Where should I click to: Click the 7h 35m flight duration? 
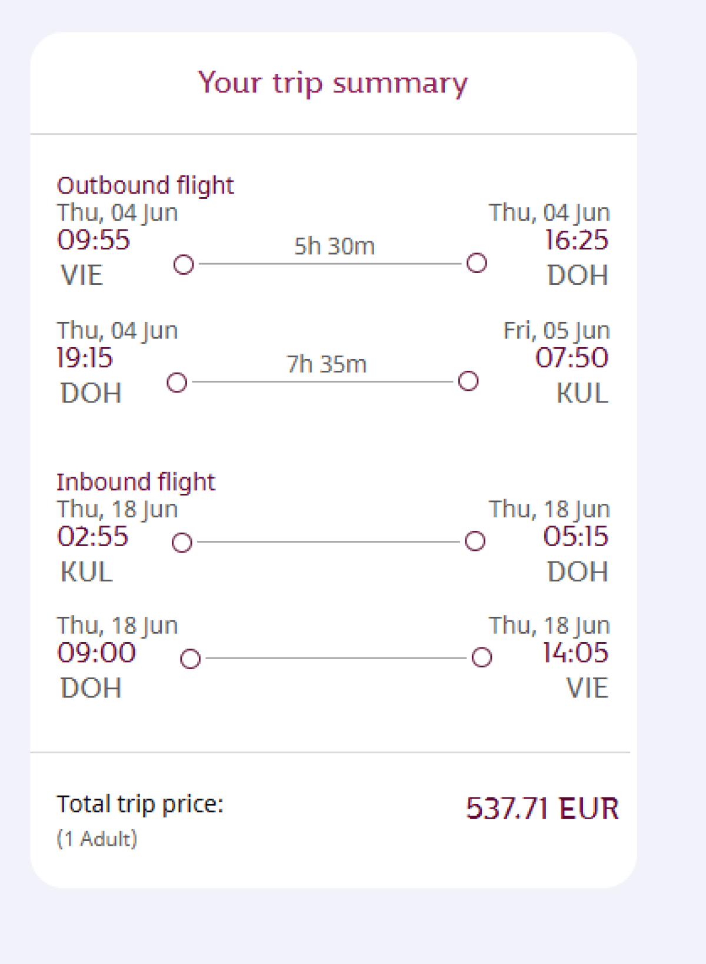click(327, 364)
